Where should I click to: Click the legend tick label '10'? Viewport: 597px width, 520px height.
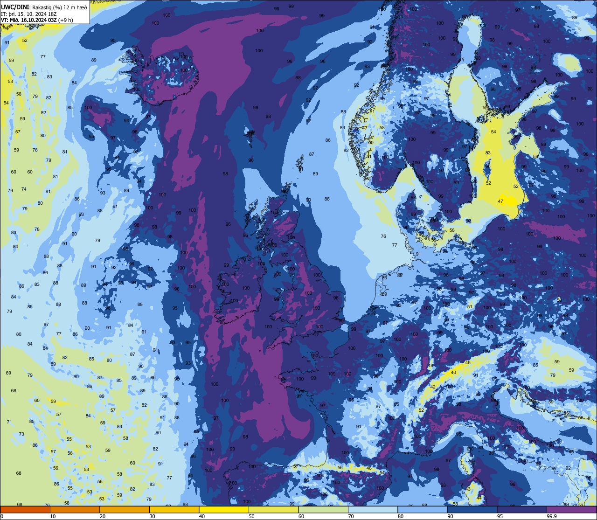coord(53,516)
